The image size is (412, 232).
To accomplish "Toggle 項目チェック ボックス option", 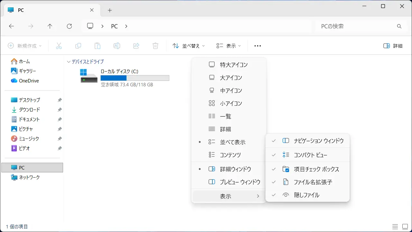I will (x=316, y=169).
